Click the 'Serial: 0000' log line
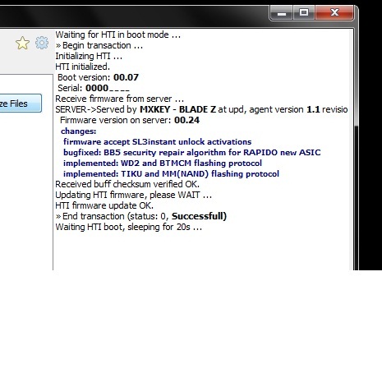Image resolution: width=382 pixels, height=373 pixels. point(94,88)
